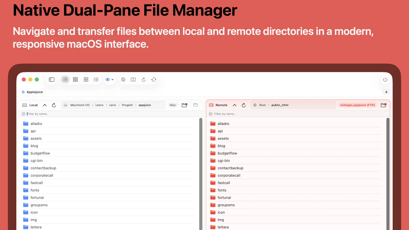The height and width of the screenshot is (230, 409).
Task: Go up a directory in Local pane
Action: point(45,105)
